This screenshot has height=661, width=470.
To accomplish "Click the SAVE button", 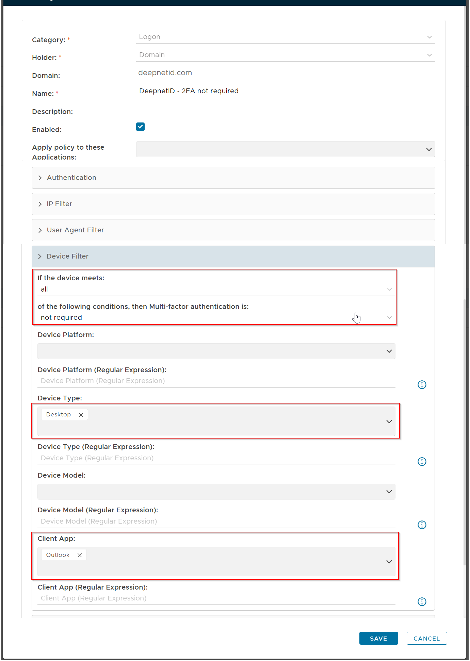I will click(378, 639).
